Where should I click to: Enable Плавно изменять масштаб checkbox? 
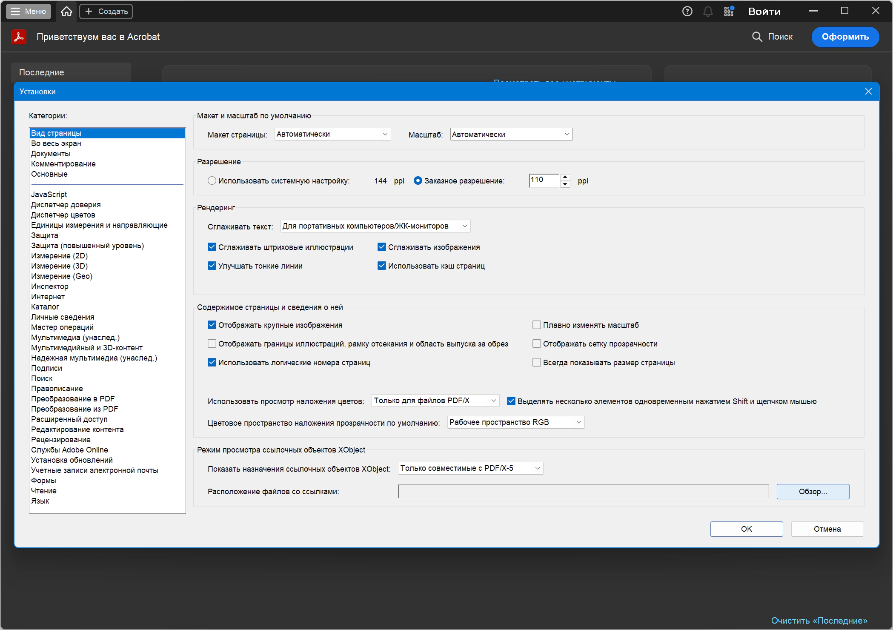coord(537,325)
